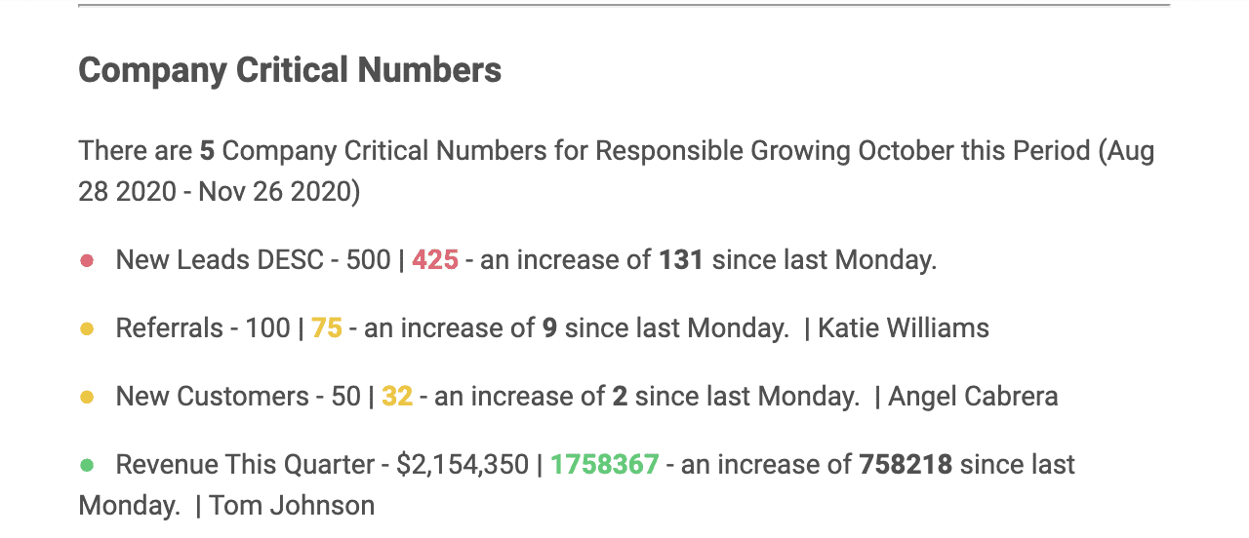Click the green dot beside Revenue This Quarter
The width and height of the screenshot is (1249, 538).
(x=87, y=465)
